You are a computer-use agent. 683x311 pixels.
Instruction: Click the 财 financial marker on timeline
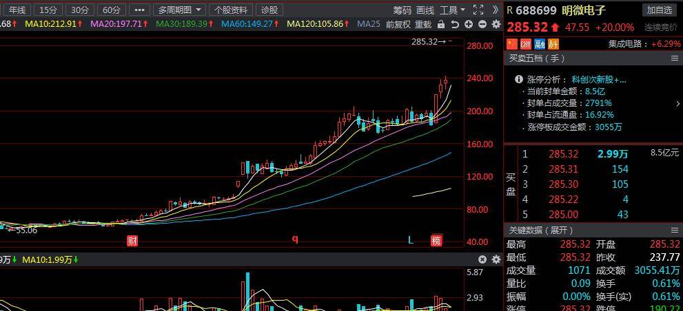tap(132, 240)
